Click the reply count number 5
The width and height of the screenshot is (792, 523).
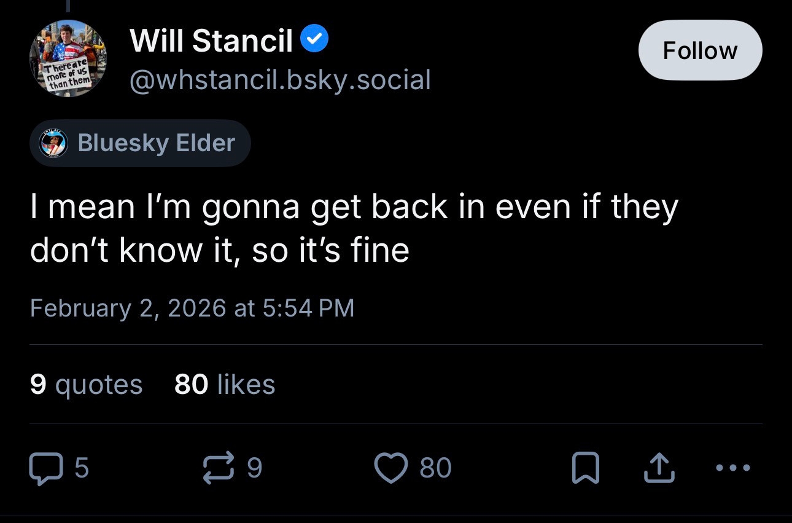point(82,468)
